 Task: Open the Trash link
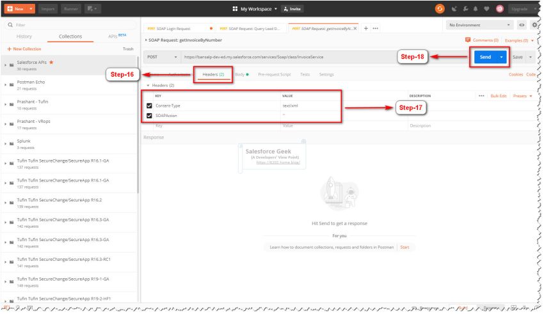coord(128,49)
